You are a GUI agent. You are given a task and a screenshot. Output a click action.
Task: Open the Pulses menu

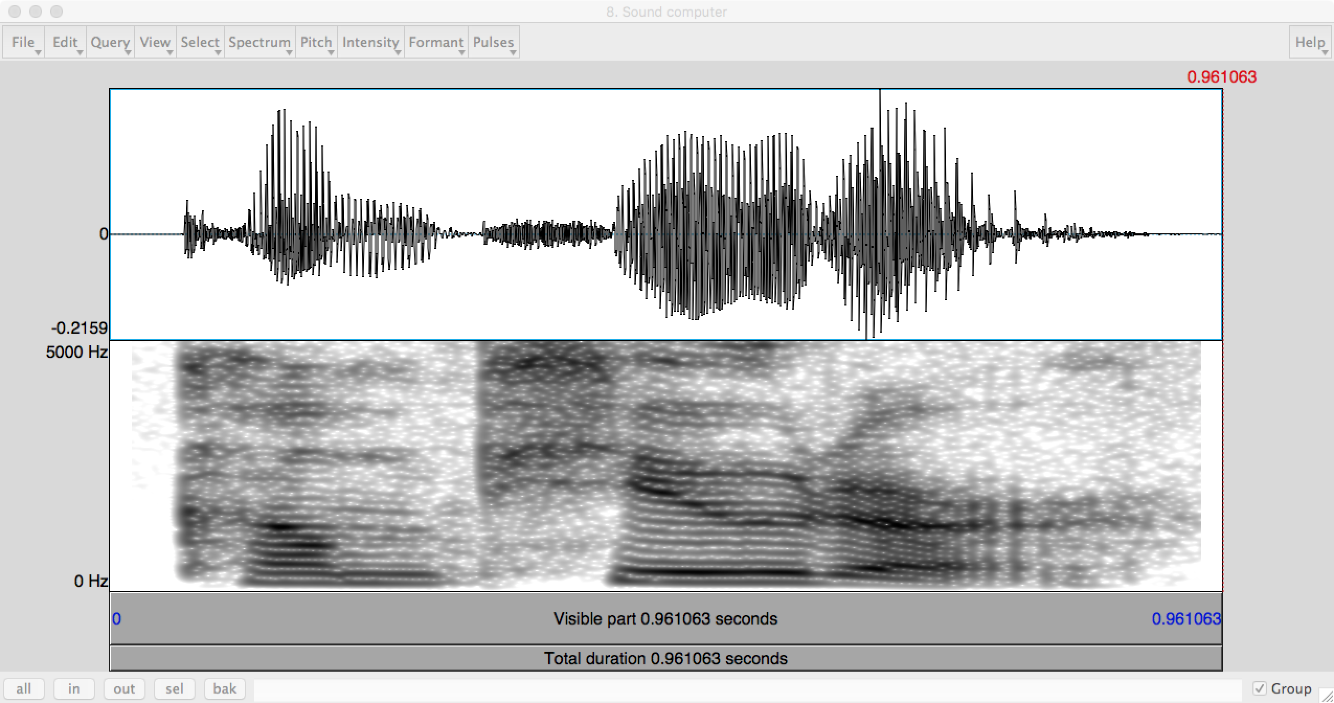point(493,42)
